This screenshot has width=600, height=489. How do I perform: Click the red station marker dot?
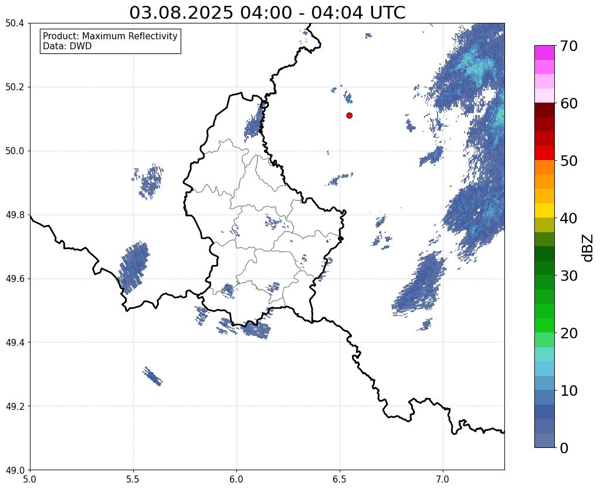(349, 115)
